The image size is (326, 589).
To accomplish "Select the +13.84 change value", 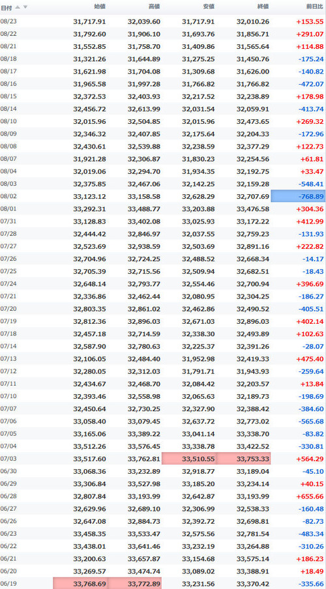I will coord(312,384).
